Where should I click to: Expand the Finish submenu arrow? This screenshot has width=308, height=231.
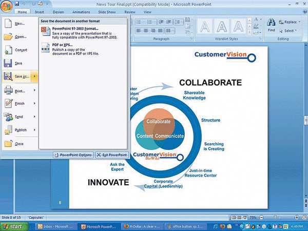click(34, 103)
